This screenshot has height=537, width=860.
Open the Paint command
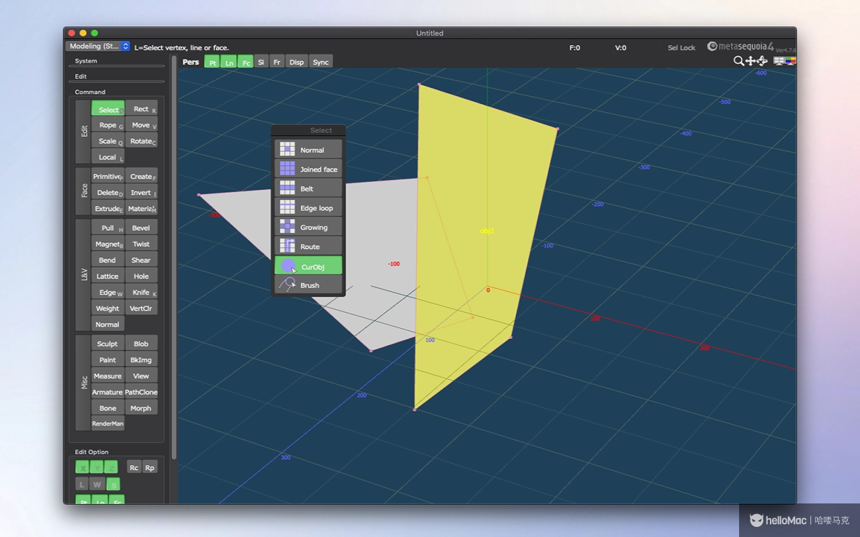[108, 360]
